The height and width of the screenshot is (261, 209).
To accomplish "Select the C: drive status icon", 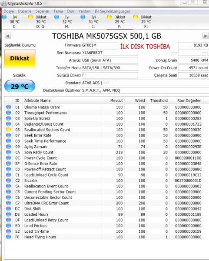I will pyautogui.click(x=4, y=17).
